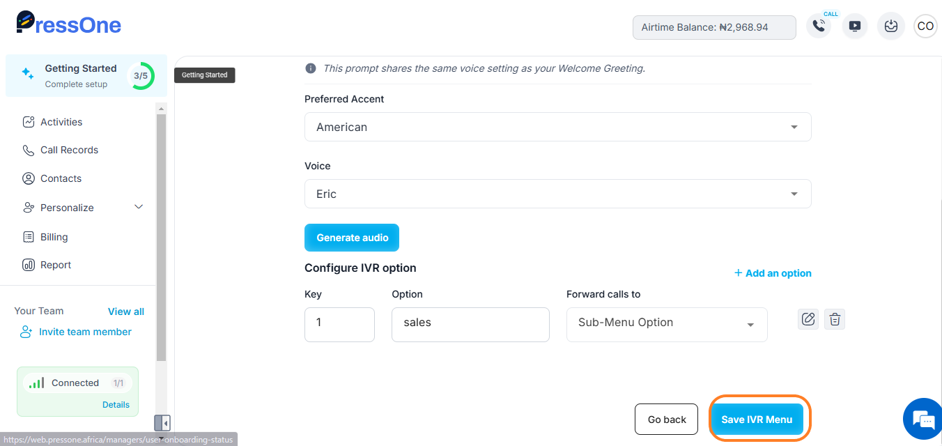Click the Save IVR Menu button
The height and width of the screenshot is (446, 942).
(x=757, y=420)
